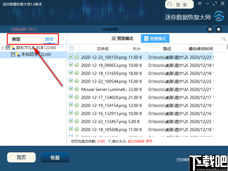Toggle the select-all checkbox in table header
Viewport: 228px width, 171px height.
71,48
